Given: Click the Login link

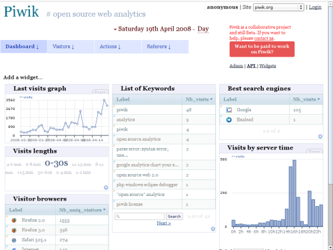Looking at the screenshot, I should pyautogui.click(x=315, y=7).
